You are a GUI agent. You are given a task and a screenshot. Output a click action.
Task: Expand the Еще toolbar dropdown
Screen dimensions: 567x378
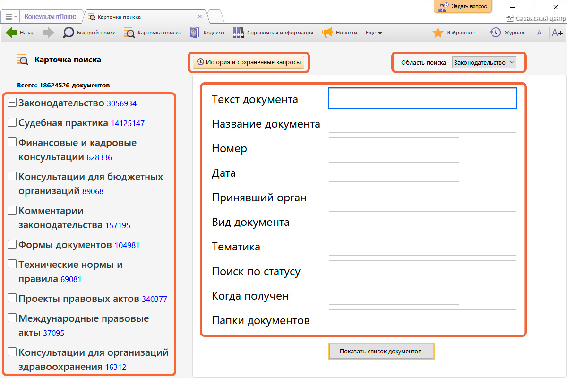tap(374, 33)
